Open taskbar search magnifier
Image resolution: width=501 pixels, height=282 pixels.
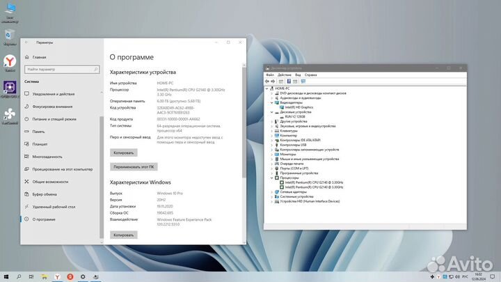click(19, 277)
